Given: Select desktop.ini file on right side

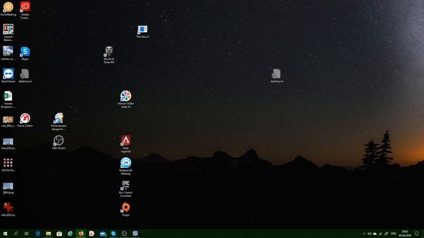Looking at the screenshot, I should 277,75.
